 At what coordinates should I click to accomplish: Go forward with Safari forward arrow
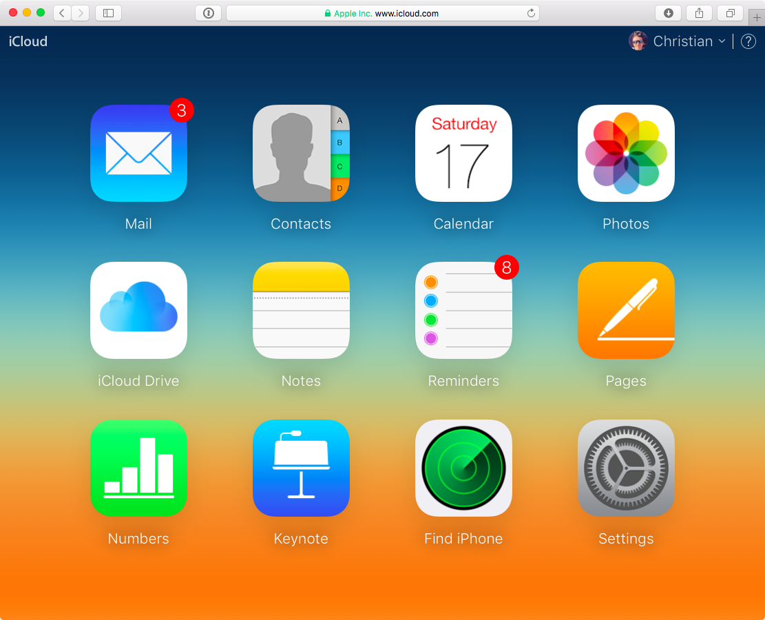[81, 13]
